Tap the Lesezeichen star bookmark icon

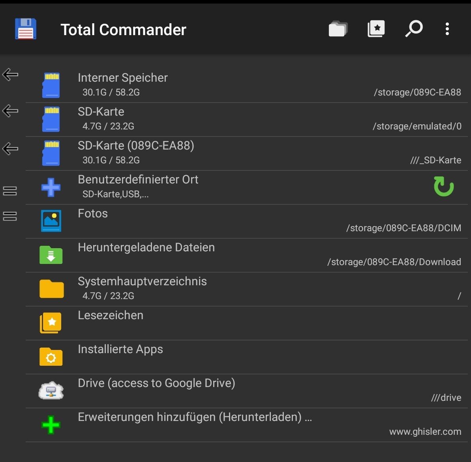click(x=51, y=323)
